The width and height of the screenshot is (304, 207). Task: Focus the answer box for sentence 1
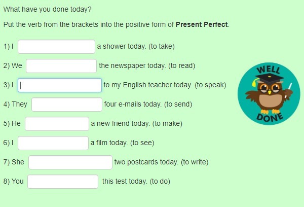pos(56,47)
